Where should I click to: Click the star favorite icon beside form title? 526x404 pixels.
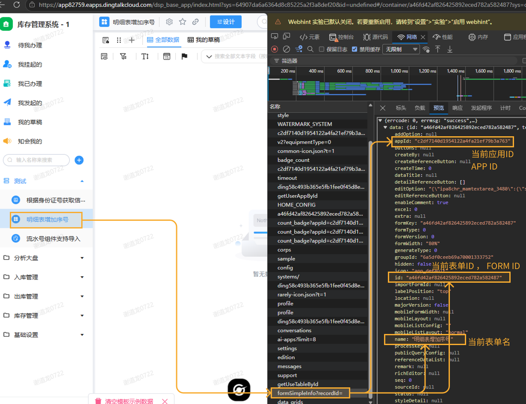point(183,22)
